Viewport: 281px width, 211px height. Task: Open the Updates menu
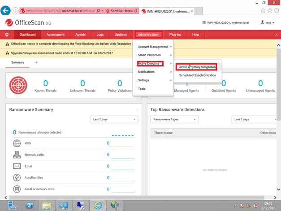(121, 35)
